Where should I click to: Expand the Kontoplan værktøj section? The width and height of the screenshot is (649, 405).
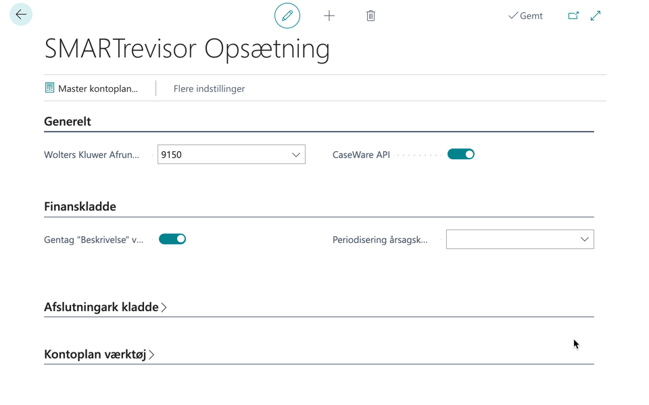pyautogui.click(x=99, y=354)
